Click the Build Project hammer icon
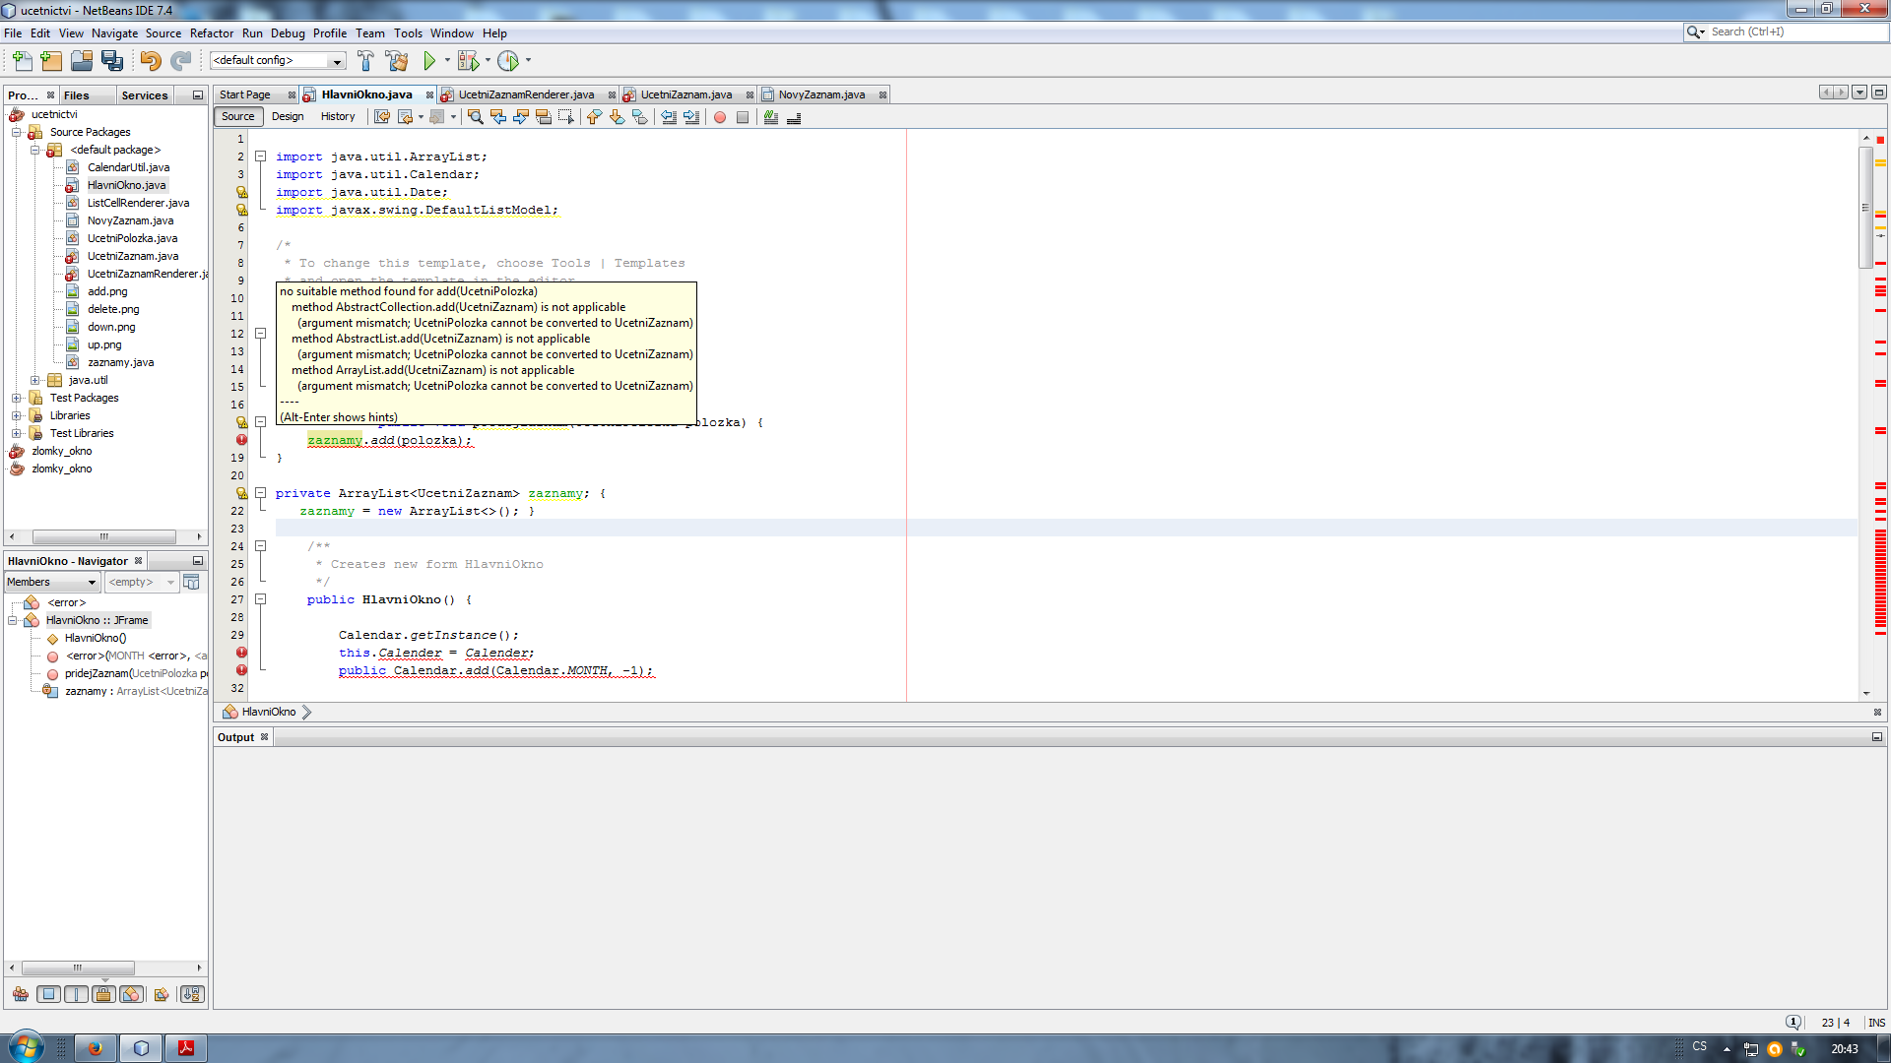This screenshot has height=1063, width=1891. click(x=365, y=61)
